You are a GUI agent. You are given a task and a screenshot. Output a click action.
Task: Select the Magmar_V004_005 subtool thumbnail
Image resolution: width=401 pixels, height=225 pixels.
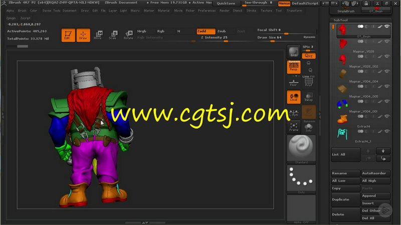pos(343,89)
